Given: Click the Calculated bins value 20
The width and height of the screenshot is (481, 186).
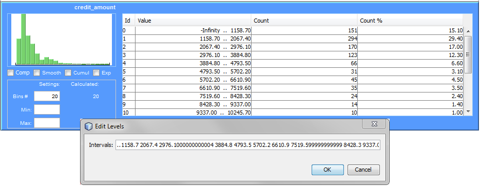Looking at the screenshot, I should point(96,97).
